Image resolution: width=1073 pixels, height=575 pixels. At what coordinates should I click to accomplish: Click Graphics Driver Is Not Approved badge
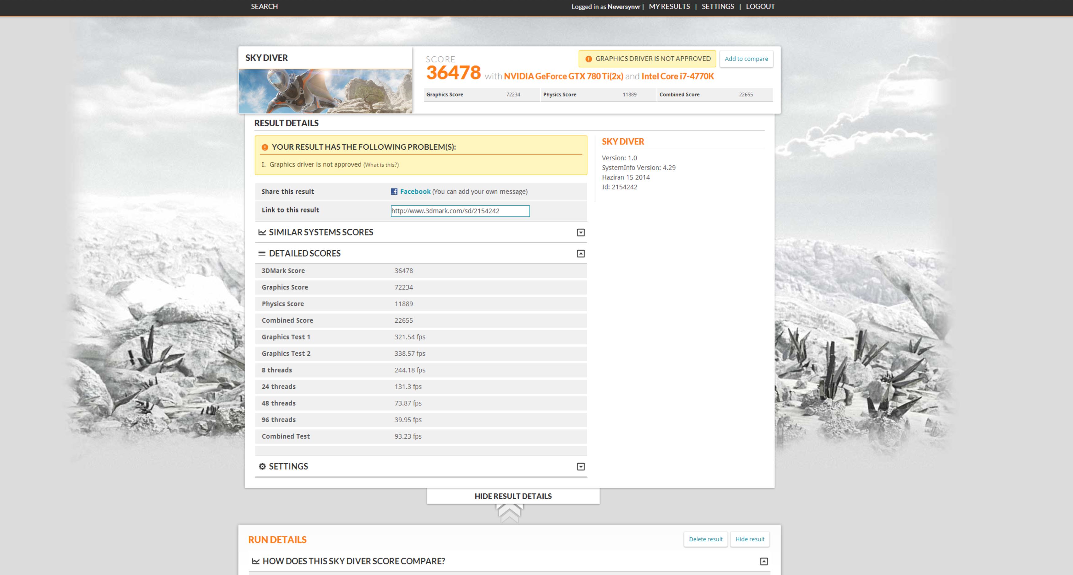pos(647,59)
